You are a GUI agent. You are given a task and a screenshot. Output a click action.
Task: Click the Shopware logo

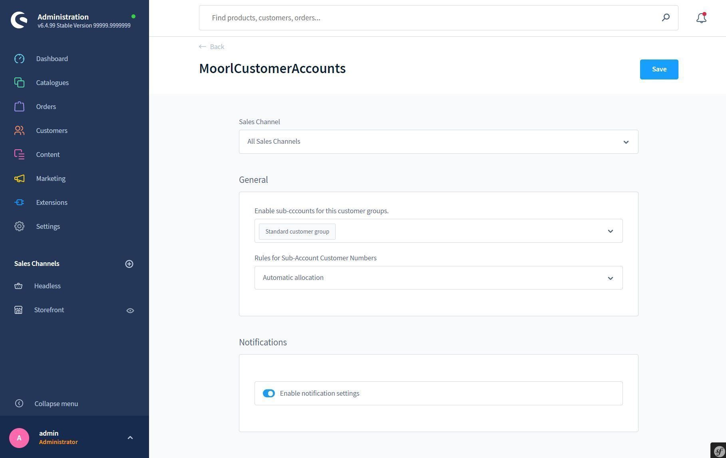[x=19, y=20]
